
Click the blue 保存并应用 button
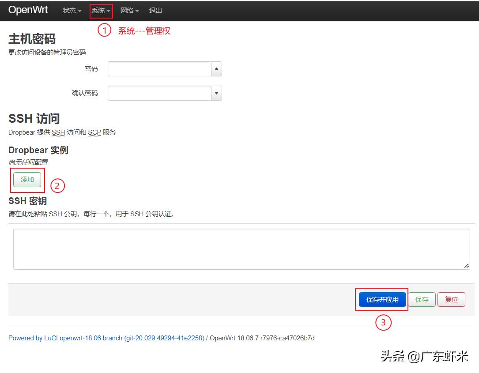[382, 299]
